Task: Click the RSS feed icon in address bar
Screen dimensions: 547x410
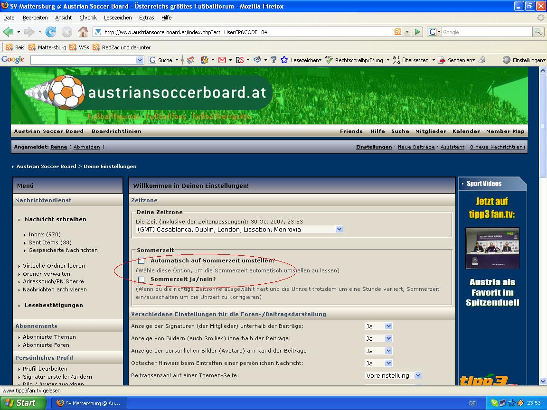Action: [398, 32]
